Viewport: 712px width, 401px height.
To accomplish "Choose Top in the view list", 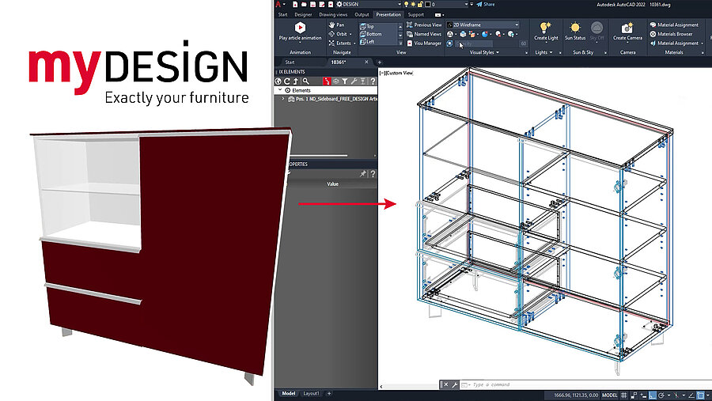I will point(367,26).
